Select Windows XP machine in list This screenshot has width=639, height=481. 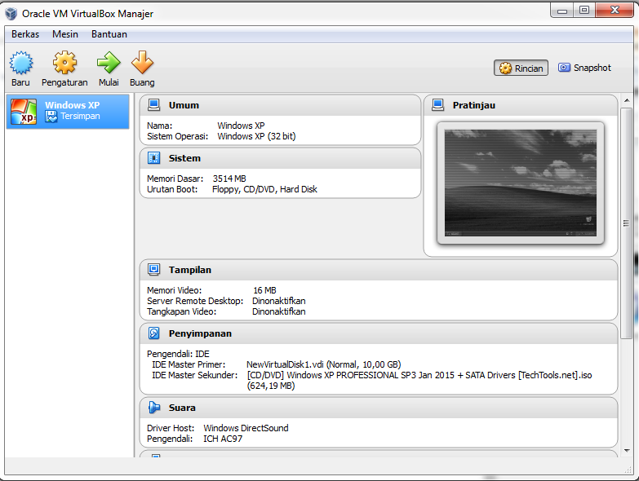point(68,112)
